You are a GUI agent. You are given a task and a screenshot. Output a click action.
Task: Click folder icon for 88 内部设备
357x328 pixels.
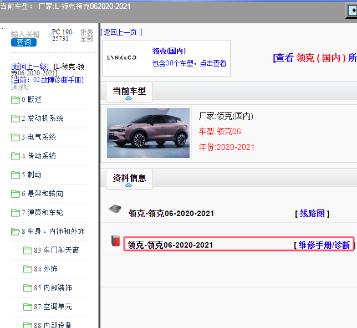click(28, 325)
